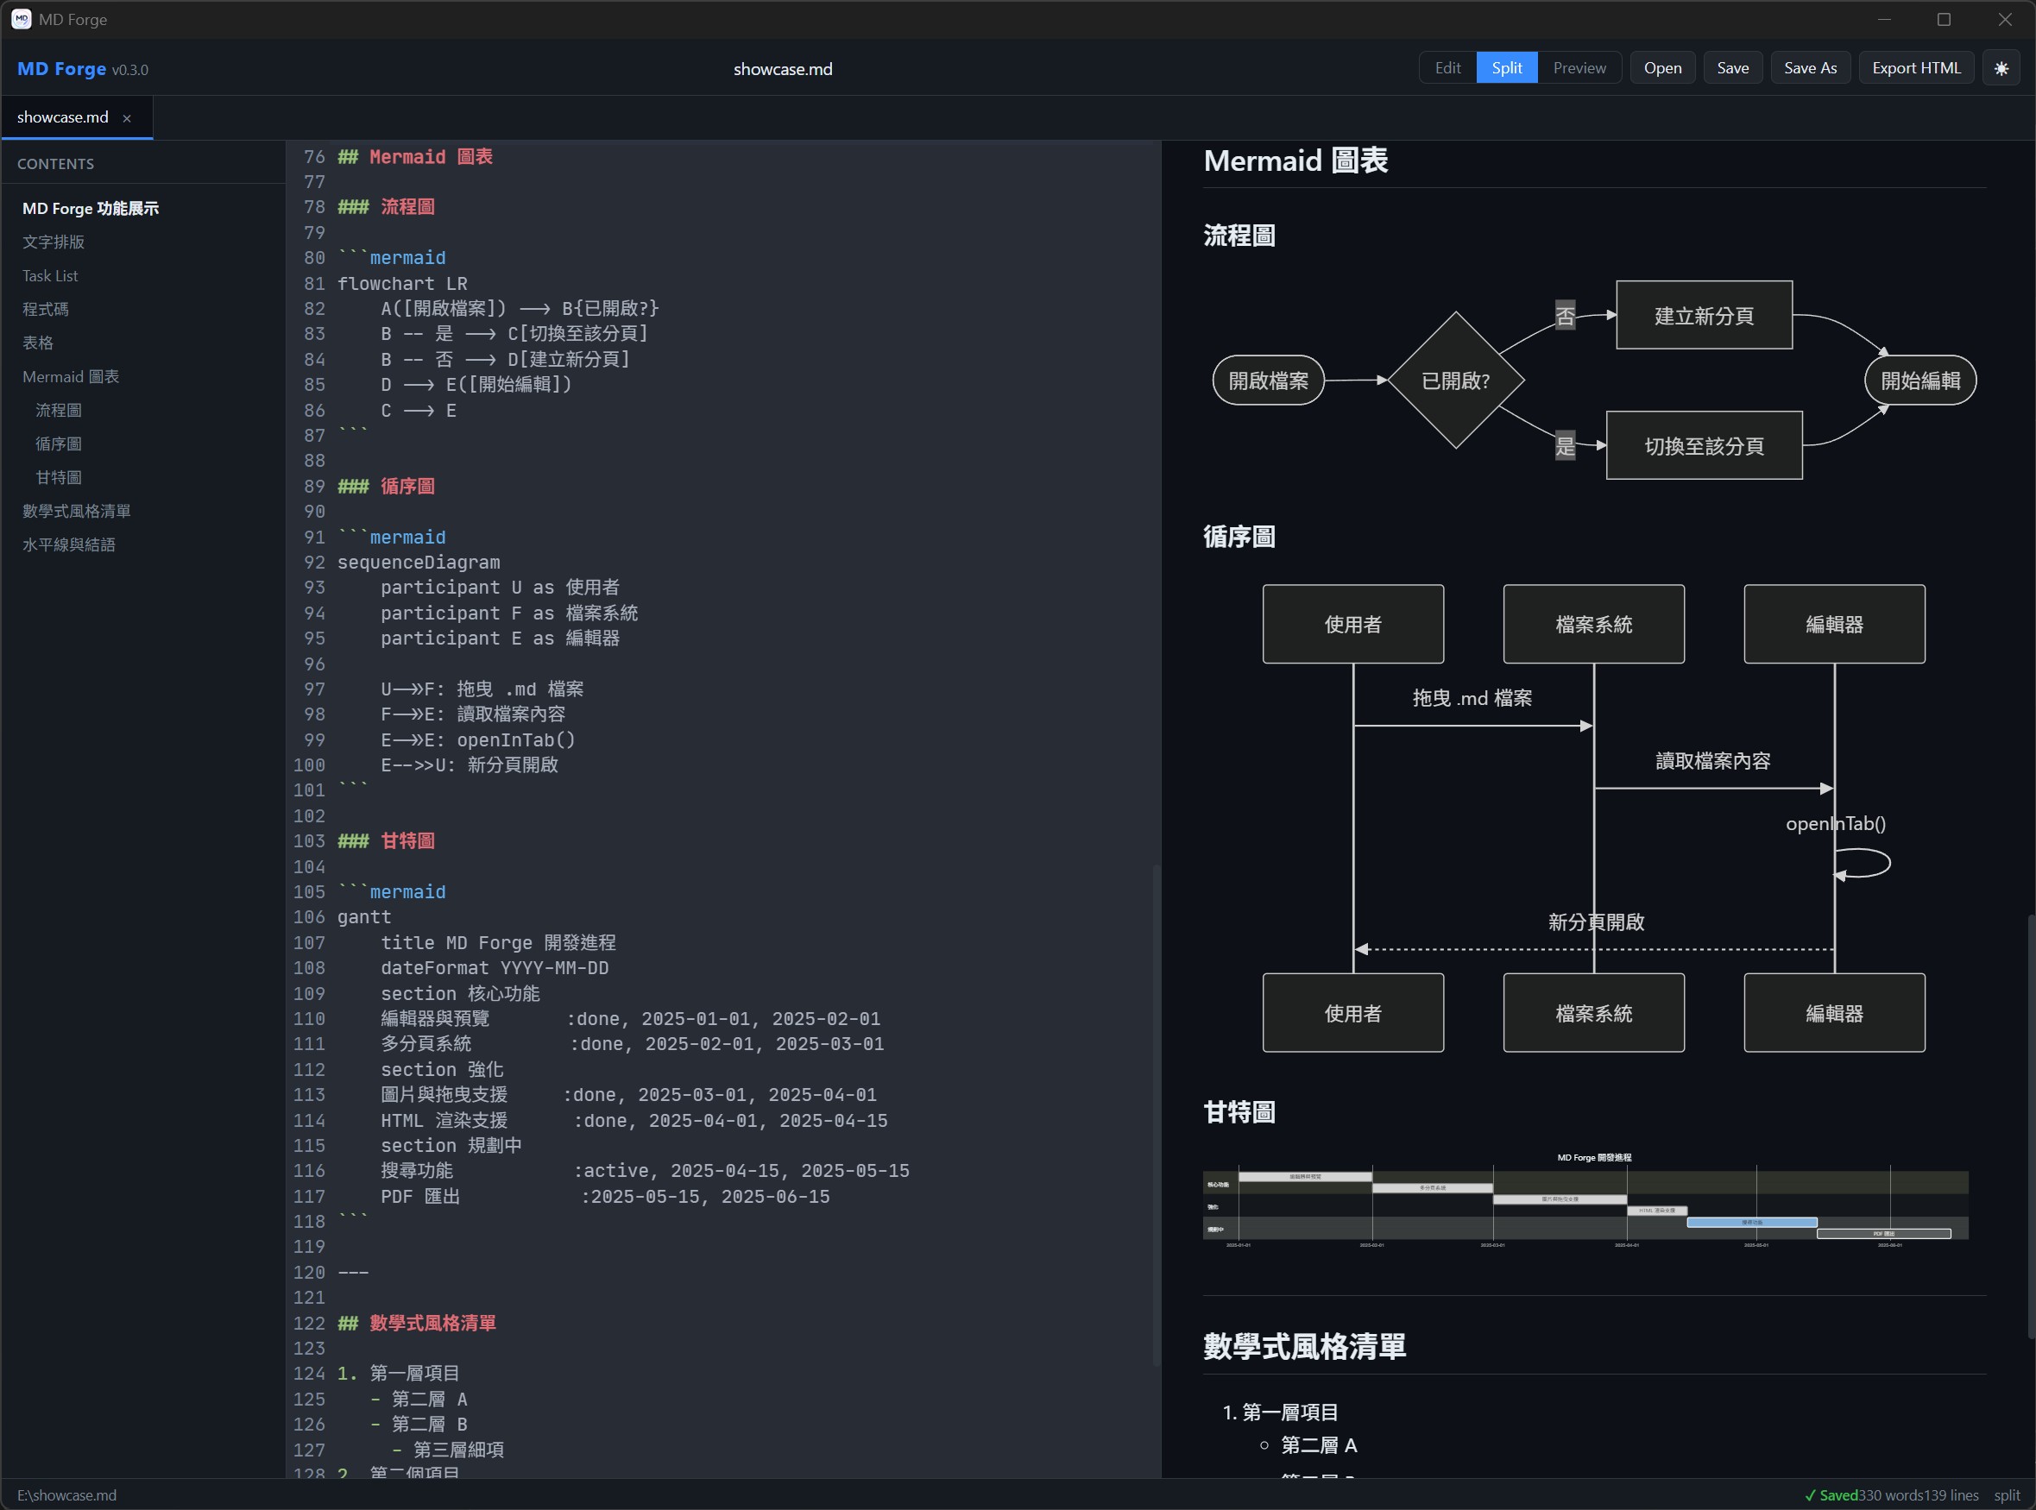
Task: Close the showcase.md tab with its x
Action: point(127,118)
